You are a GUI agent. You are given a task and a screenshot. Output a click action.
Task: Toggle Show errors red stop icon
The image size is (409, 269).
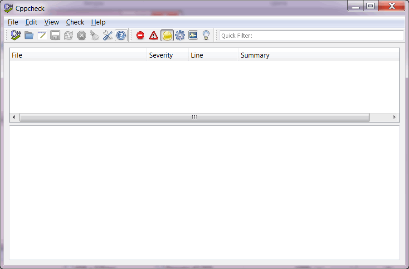point(140,35)
